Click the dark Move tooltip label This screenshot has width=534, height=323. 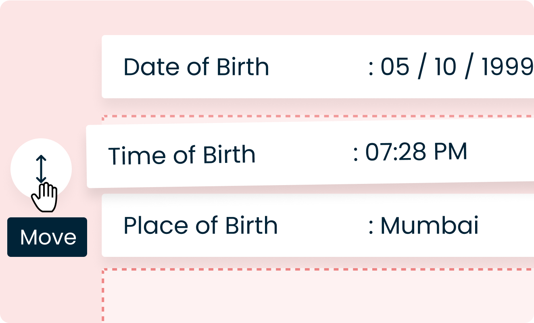click(47, 237)
